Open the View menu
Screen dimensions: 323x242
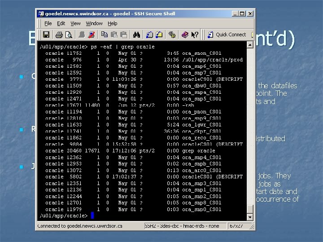[x=75, y=23]
